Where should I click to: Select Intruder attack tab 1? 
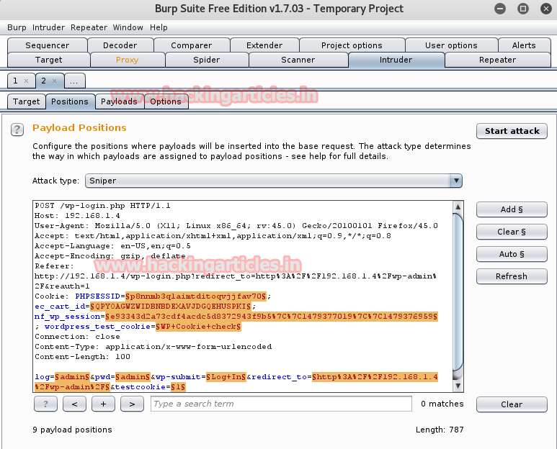[16, 81]
